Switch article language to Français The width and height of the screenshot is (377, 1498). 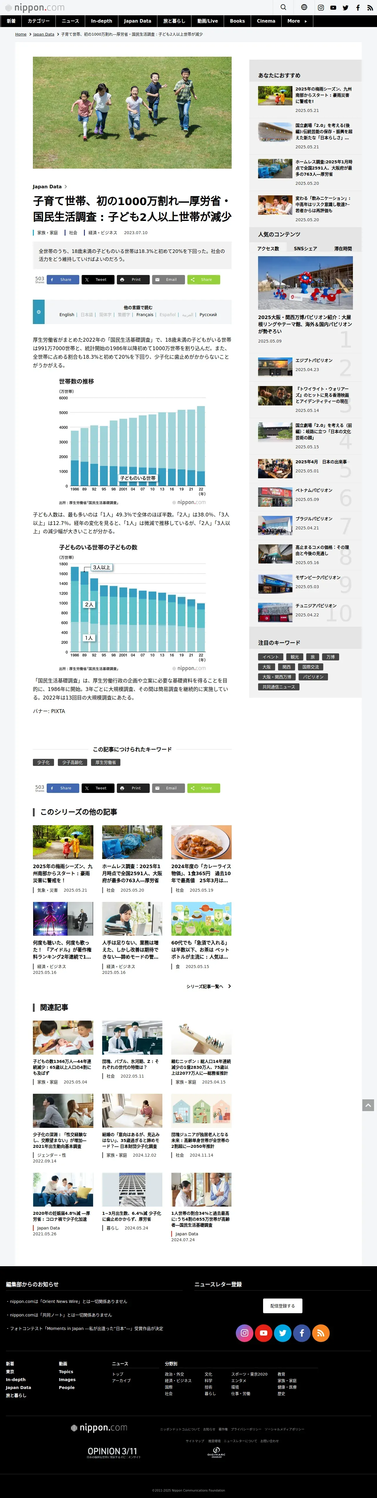pyautogui.click(x=145, y=315)
